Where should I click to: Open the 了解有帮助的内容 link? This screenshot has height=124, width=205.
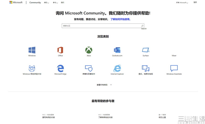(106, 117)
